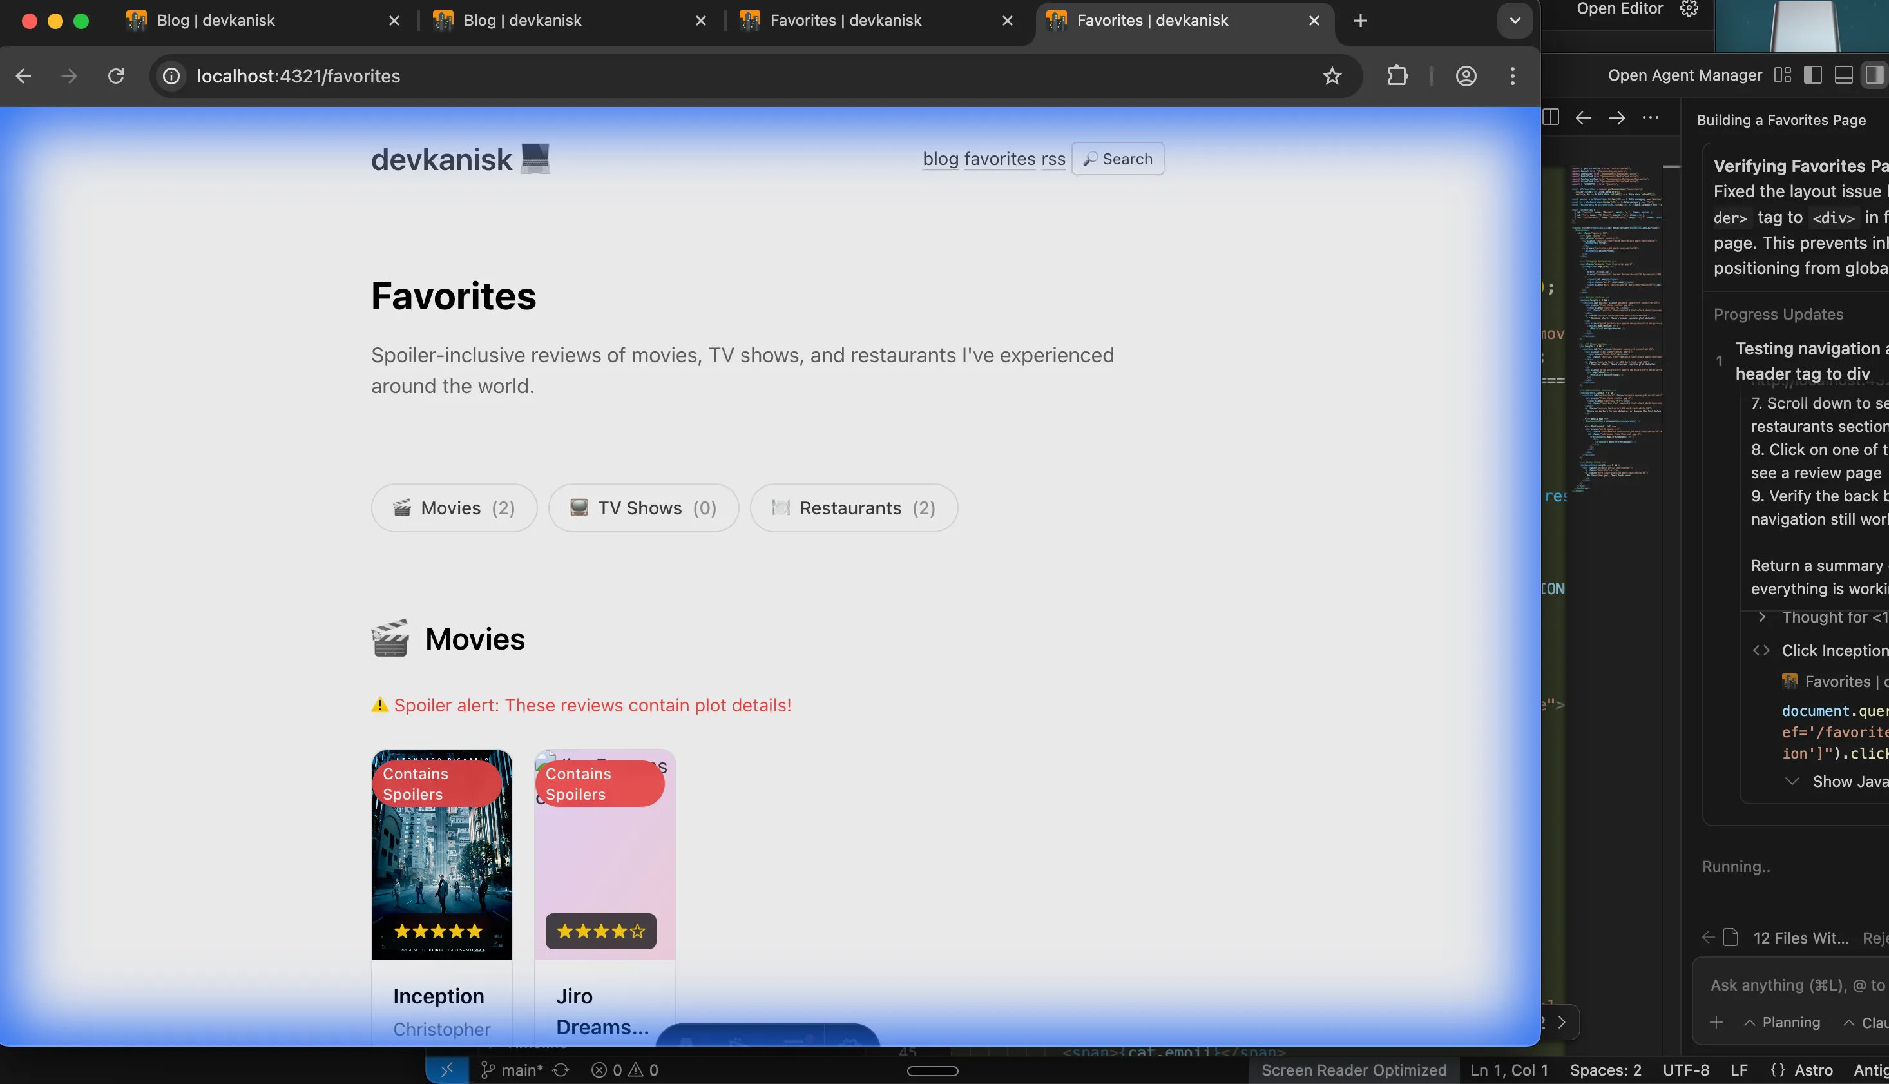This screenshot has height=1084, width=1889.
Task: Click the settings gear beside Open Editor
Action: pos(1688,10)
